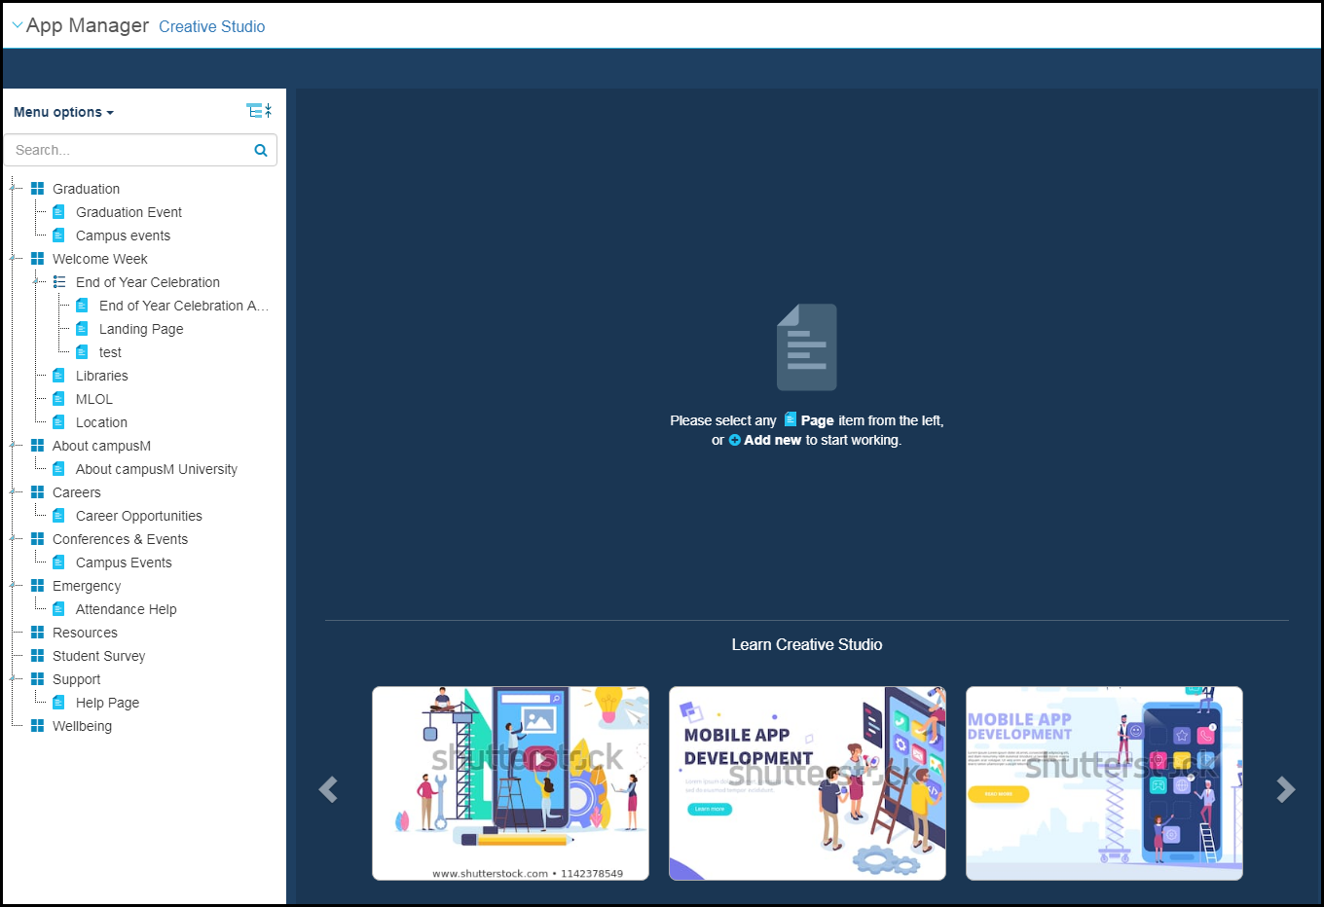Click the Careers grid icon
Image resolution: width=1324 pixels, height=907 pixels.
[37, 492]
